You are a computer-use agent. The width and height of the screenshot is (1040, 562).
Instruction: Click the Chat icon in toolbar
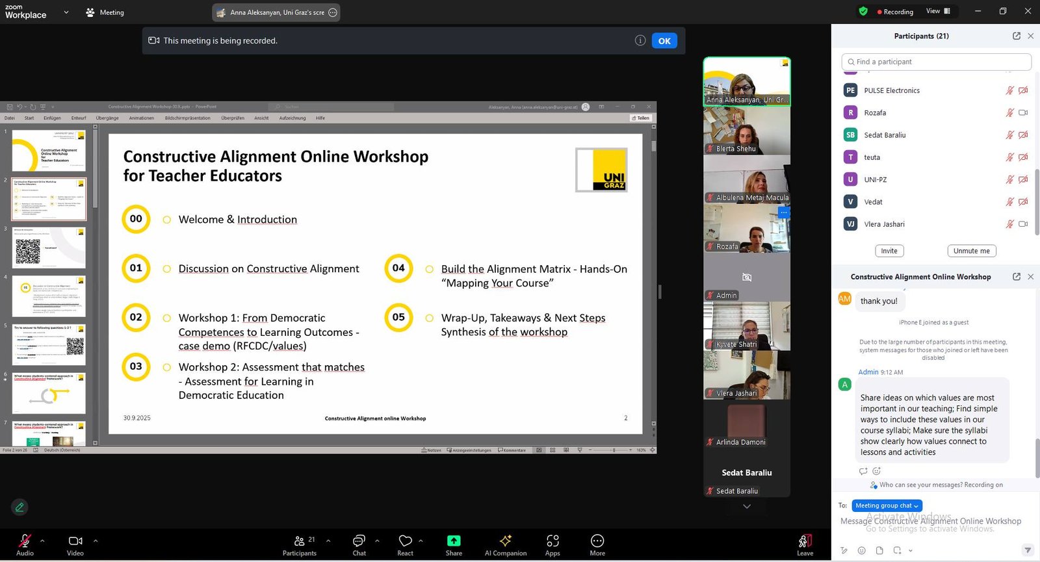pyautogui.click(x=359, y=541)
